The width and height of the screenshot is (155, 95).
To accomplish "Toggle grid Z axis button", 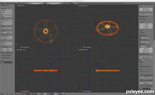I will click(152, 46).
